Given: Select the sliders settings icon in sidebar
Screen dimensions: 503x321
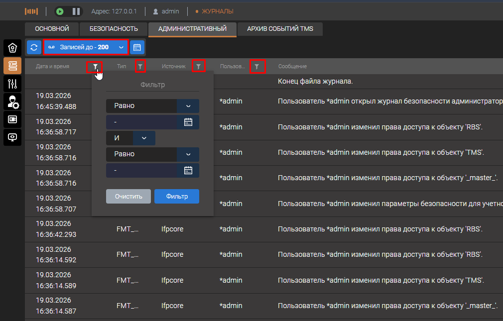Looking at the screenshot, I should pyautogui.click(x=12, y=84).
